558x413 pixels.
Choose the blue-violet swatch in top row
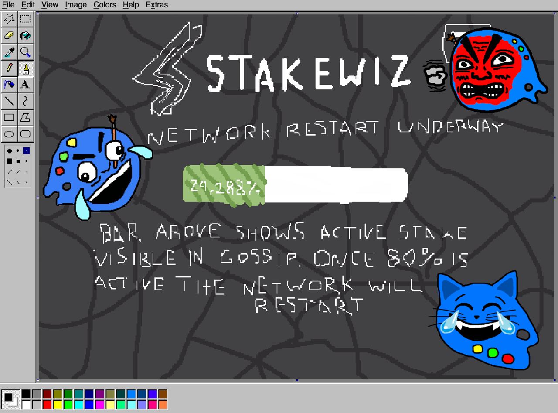pos(152,394)
